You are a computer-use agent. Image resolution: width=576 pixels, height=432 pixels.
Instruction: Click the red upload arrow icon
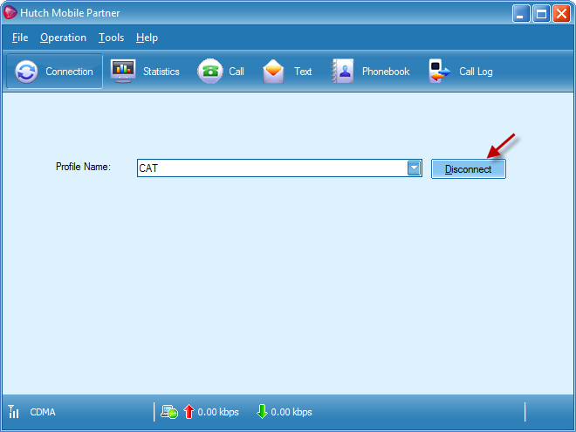[189, 412]
